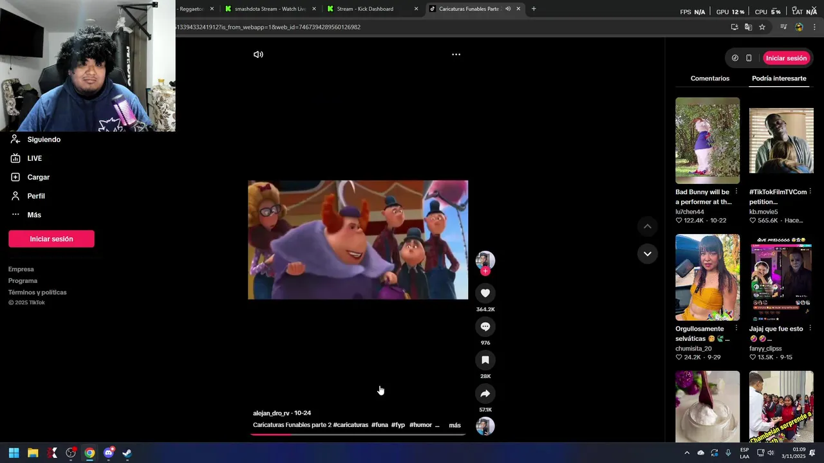
Task: Pause the playing cartoon video
Action: point(358,240)
